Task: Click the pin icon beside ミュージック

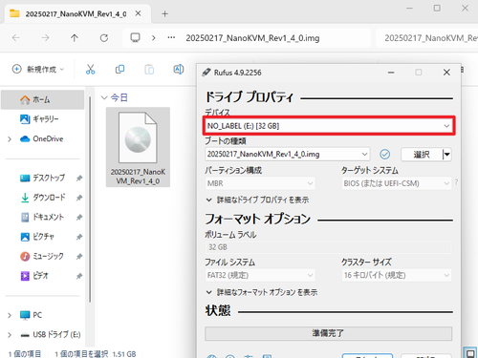Action: (x=79, y=257)
